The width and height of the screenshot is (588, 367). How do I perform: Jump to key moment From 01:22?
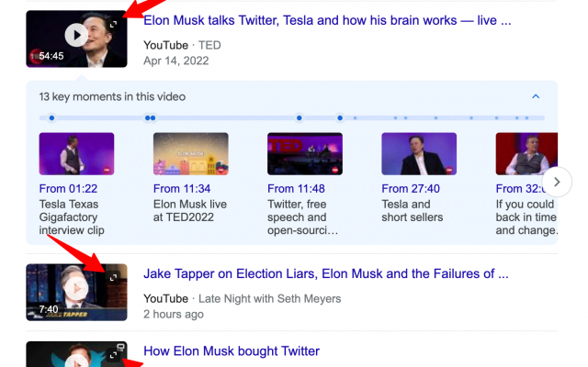coord(76,154)
